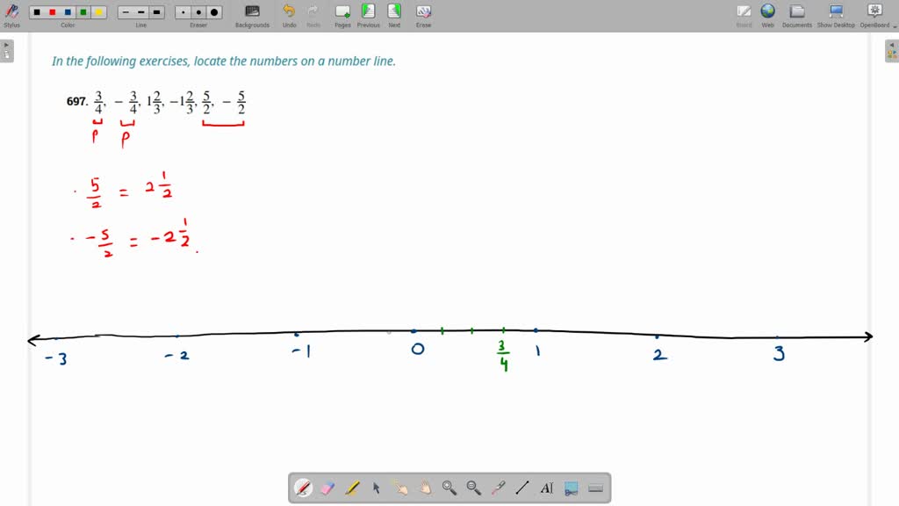The height and width of the screenshot is (506, 899).
Task: Click the Undo button
Action: [x=289, y=14]
